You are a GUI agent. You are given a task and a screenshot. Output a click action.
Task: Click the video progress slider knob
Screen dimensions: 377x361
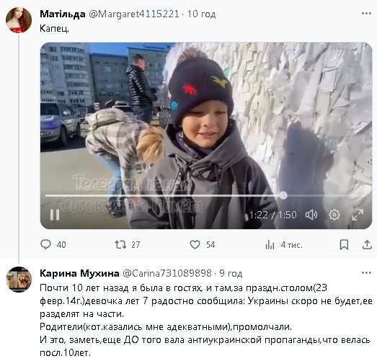click(283, 195)
